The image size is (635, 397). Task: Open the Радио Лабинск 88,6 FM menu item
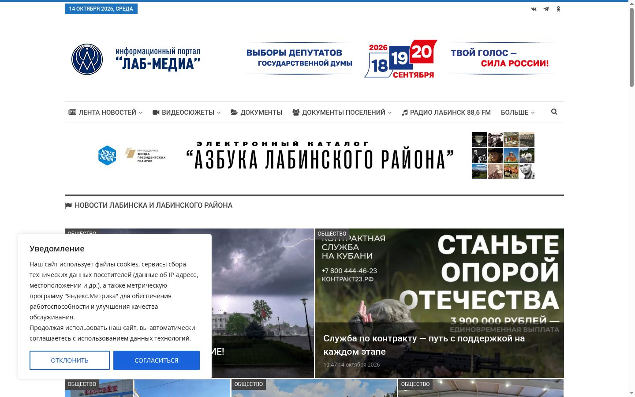click(446, 112)
